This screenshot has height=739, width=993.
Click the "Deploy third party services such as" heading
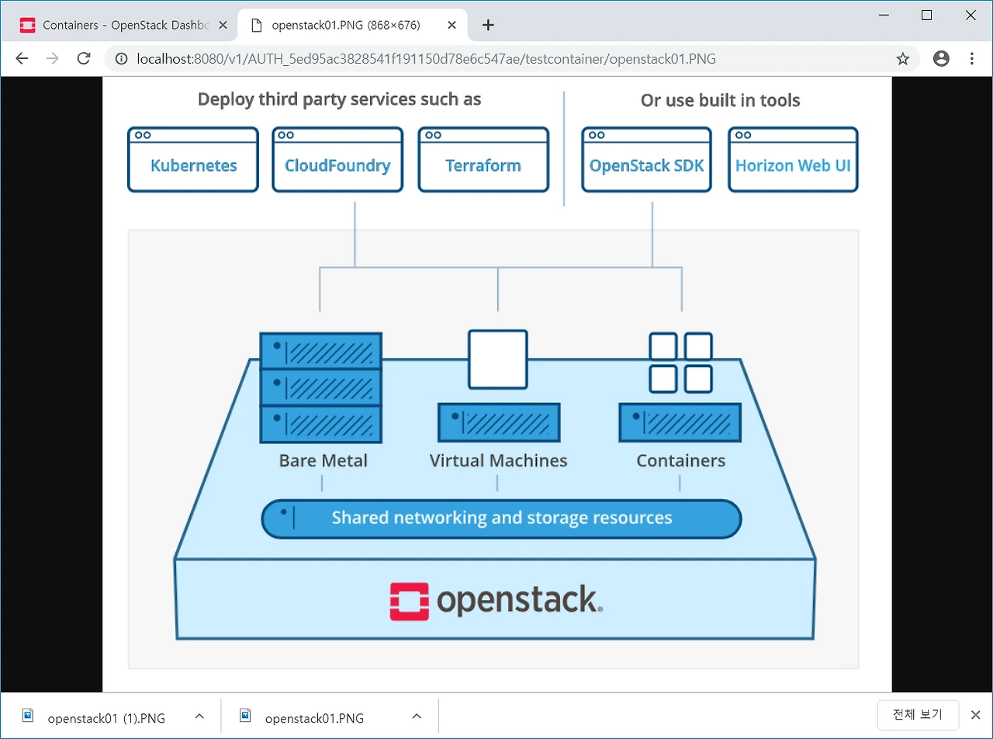(x=339, y=99)
